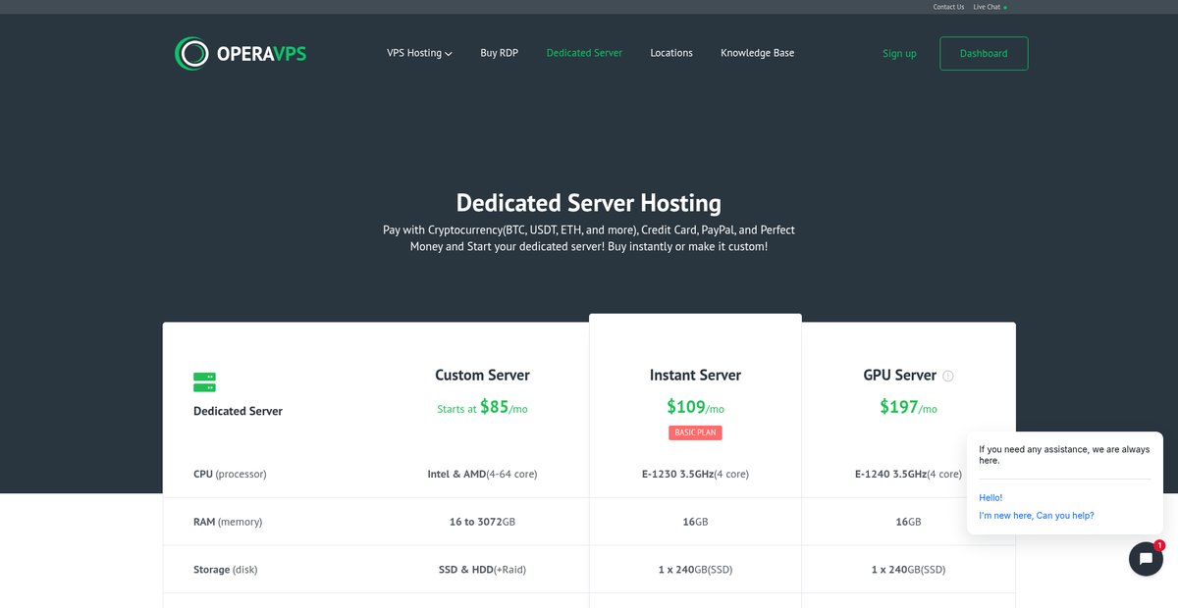1178x608 pixels.
Task: Click the Instant Server column heading
Action: (x=695, y=375)
